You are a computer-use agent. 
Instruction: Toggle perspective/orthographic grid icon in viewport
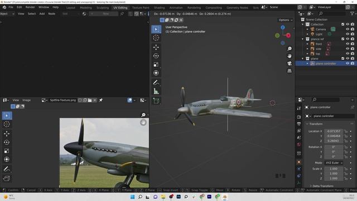point(290,71)
